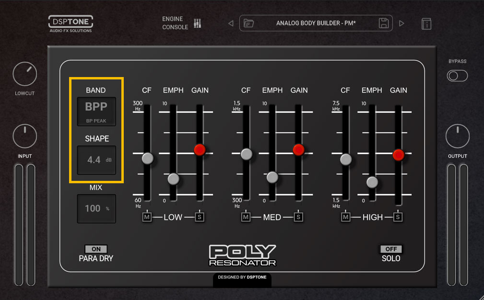The image size is (484, 300).
Task: Open the Engine Console icon
Action: (x=197, y=23)
